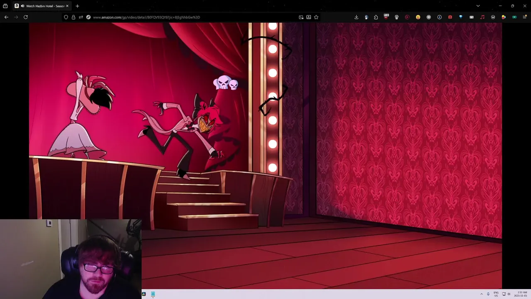Image resolution: width=531 pixels, height=299 pixels.
Task: Click the picture-in-picture icon in address bar
Action: (301, 17)
